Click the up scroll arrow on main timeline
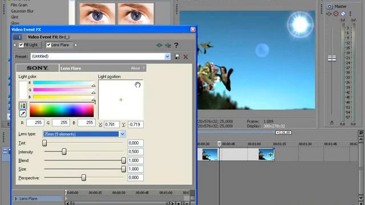The height and width of the screenshot is (205, 365). [361, 140]
